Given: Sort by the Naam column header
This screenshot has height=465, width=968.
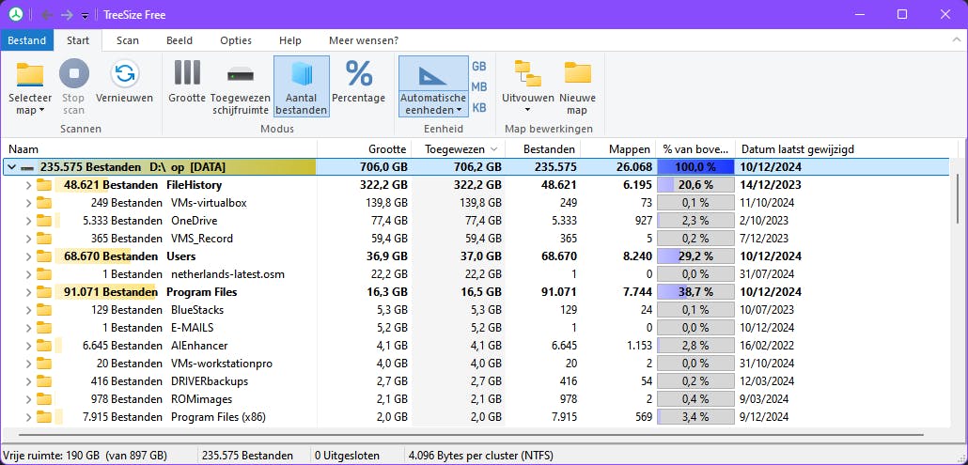Looking at the screenshot, I should click(159, 148).
